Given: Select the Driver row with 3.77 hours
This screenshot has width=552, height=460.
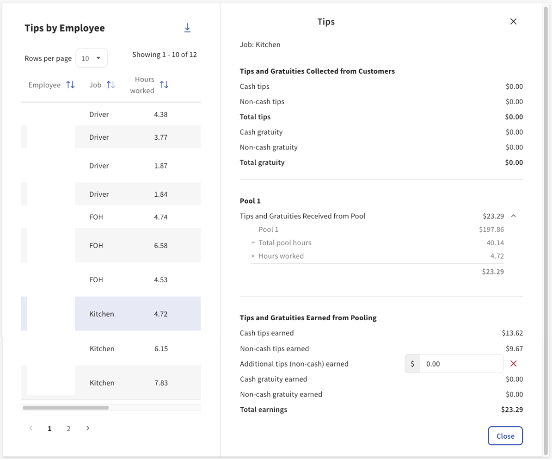Looking at the screenshot, I should tap(137, 137).
